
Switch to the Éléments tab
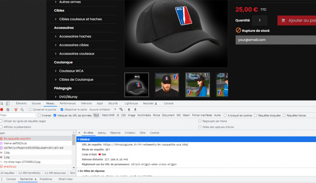[x=21, y=103]
